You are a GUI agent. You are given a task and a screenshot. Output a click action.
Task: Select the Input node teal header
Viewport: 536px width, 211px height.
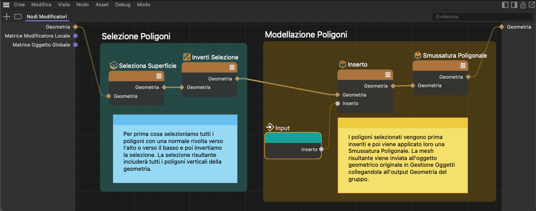[x=293, y=138]
